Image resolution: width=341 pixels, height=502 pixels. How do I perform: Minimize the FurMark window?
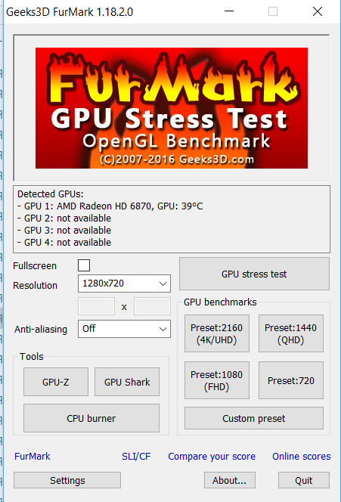(x=229, y=11)
